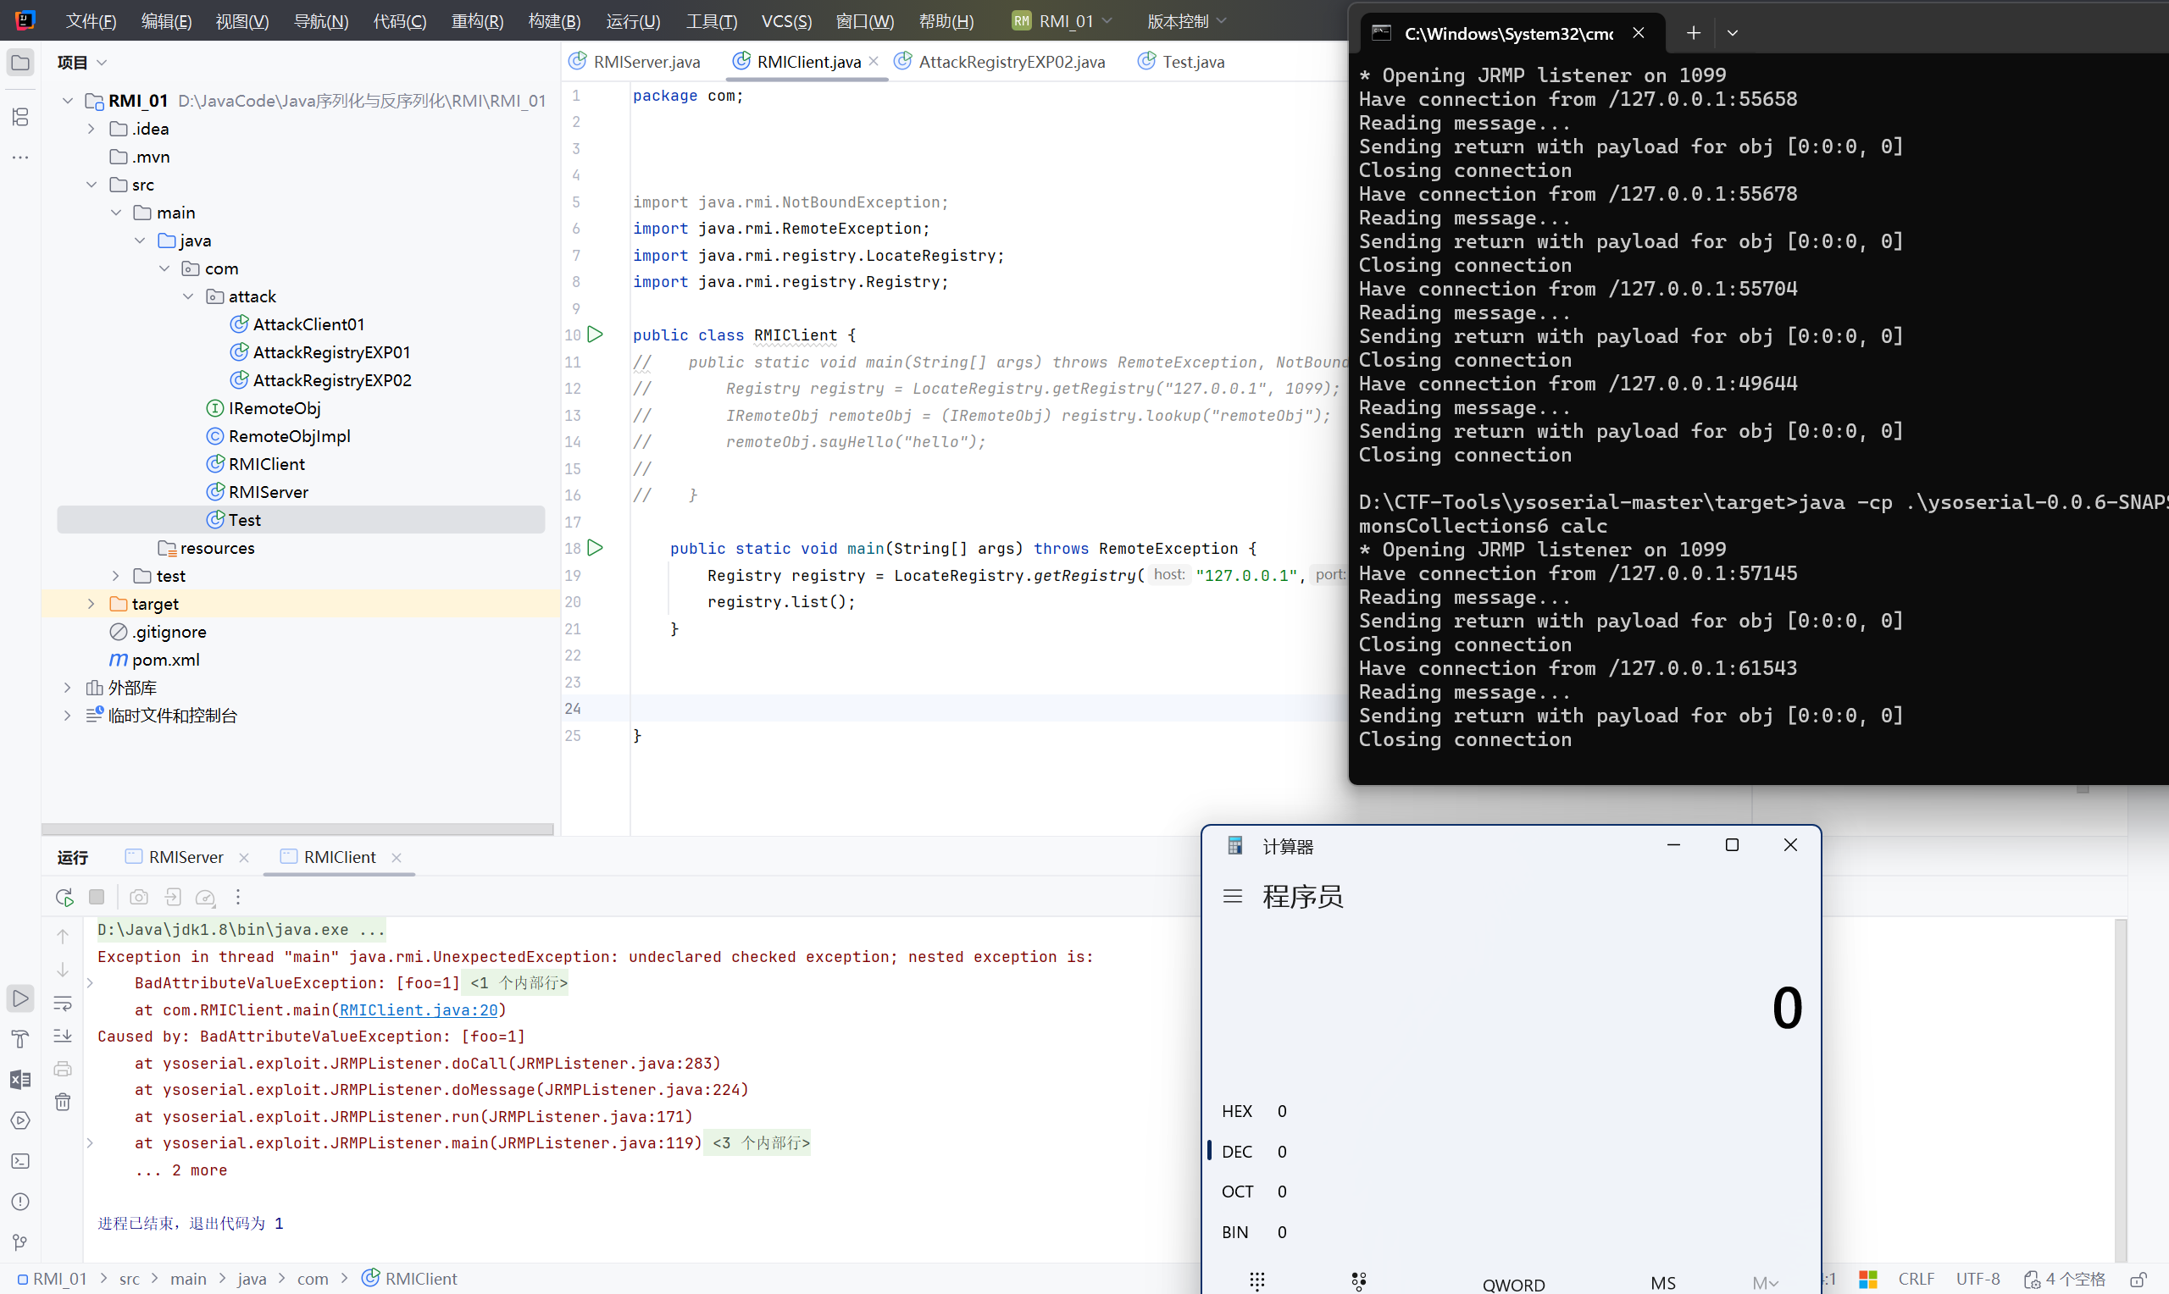Open RemoteObjImpl in the project tree
Screen dimensions: 2169x1294
pyautogui.click(x=289, y=436)
